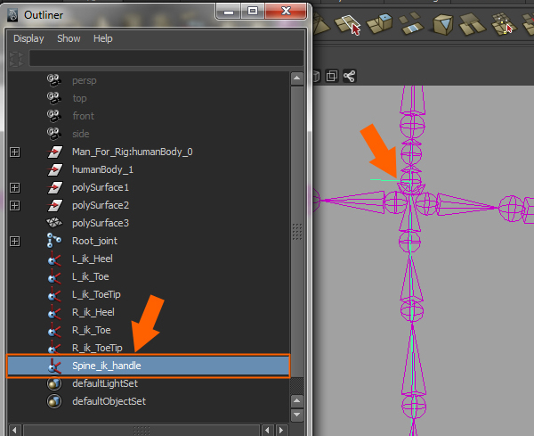Open the Display menu in Outliner
This screenshot has width=534, height=436.
point(28,38)
